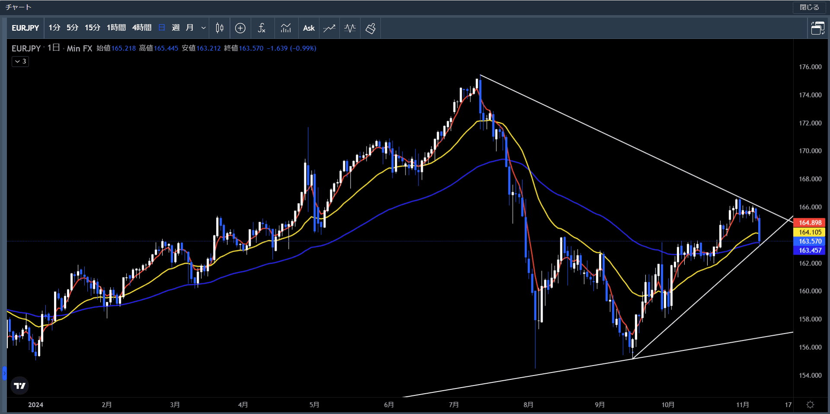Click the 17 date axis label
This screenshot has width=830, height=414.
click(x=788, y=405)
